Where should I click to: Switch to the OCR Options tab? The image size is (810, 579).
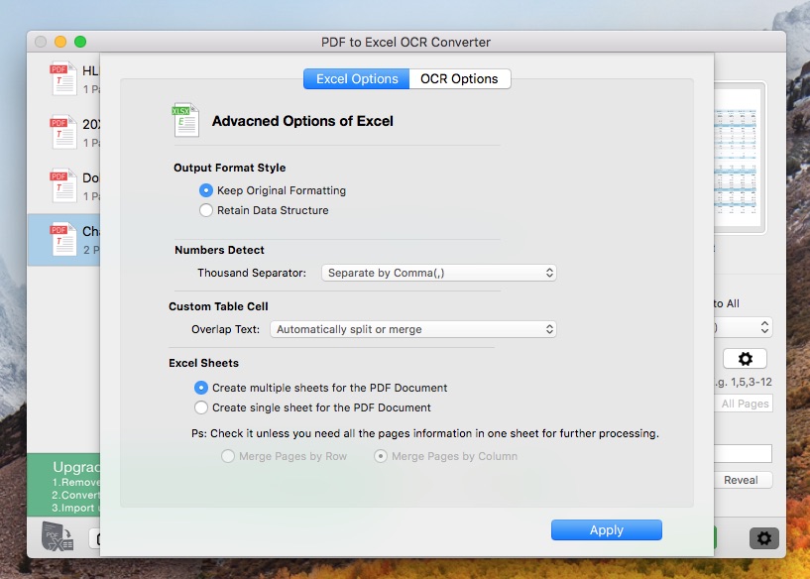click(460, 79)
